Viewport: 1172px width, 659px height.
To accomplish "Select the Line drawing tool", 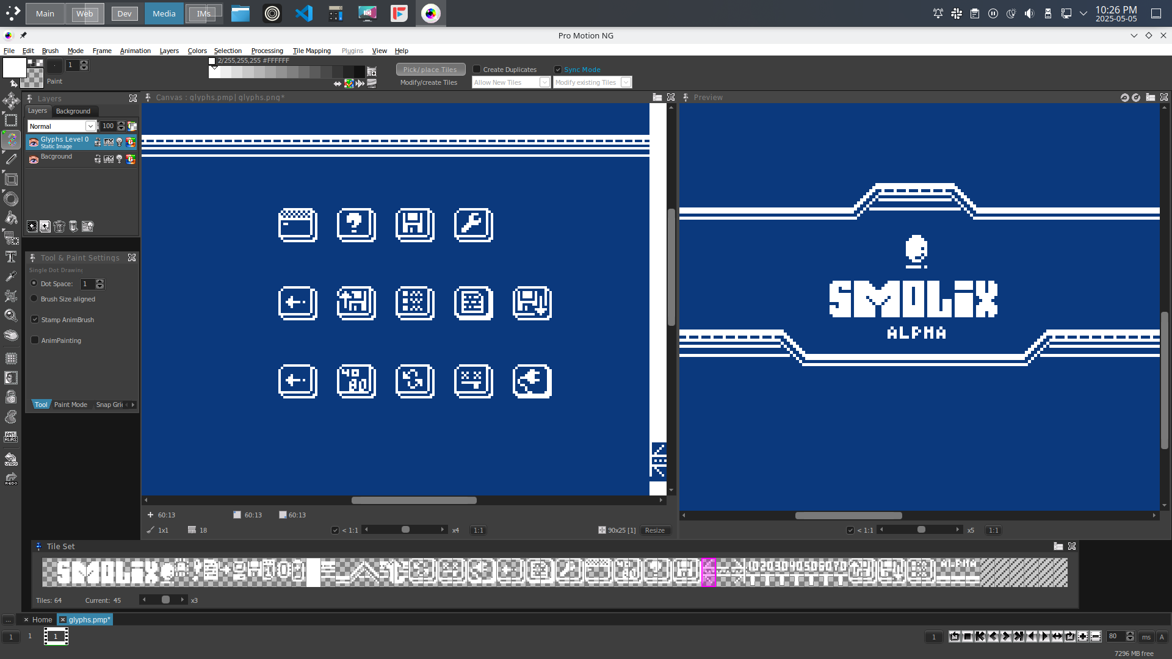I will (x=11, y=159).
